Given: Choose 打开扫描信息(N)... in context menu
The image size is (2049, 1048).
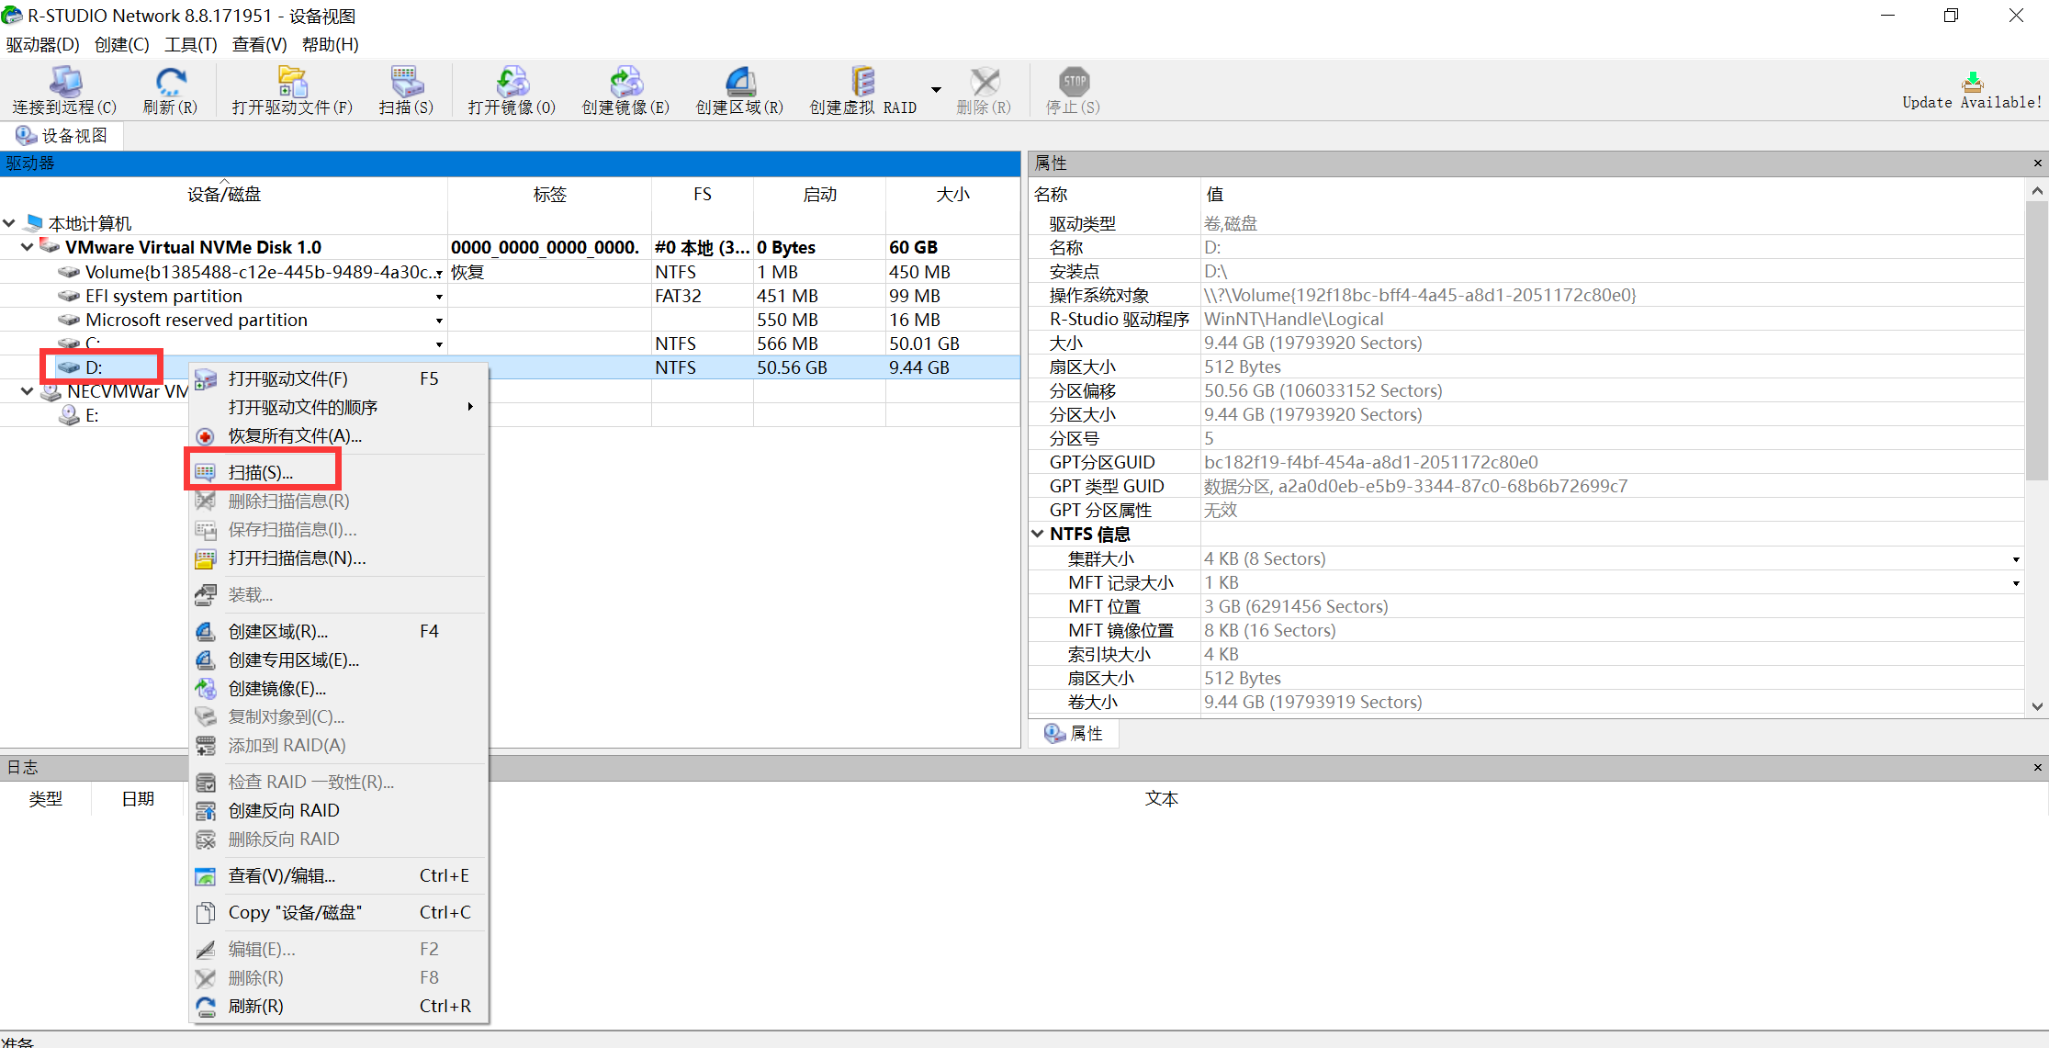Looking at the screenshot, I should point(338,558).
